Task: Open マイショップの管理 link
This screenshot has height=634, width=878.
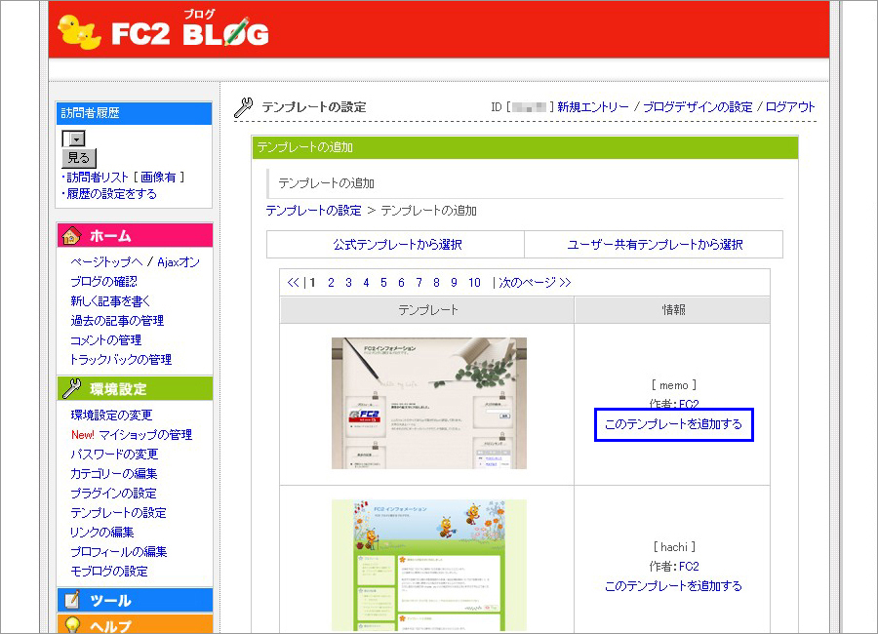Action: pos(145,435)
